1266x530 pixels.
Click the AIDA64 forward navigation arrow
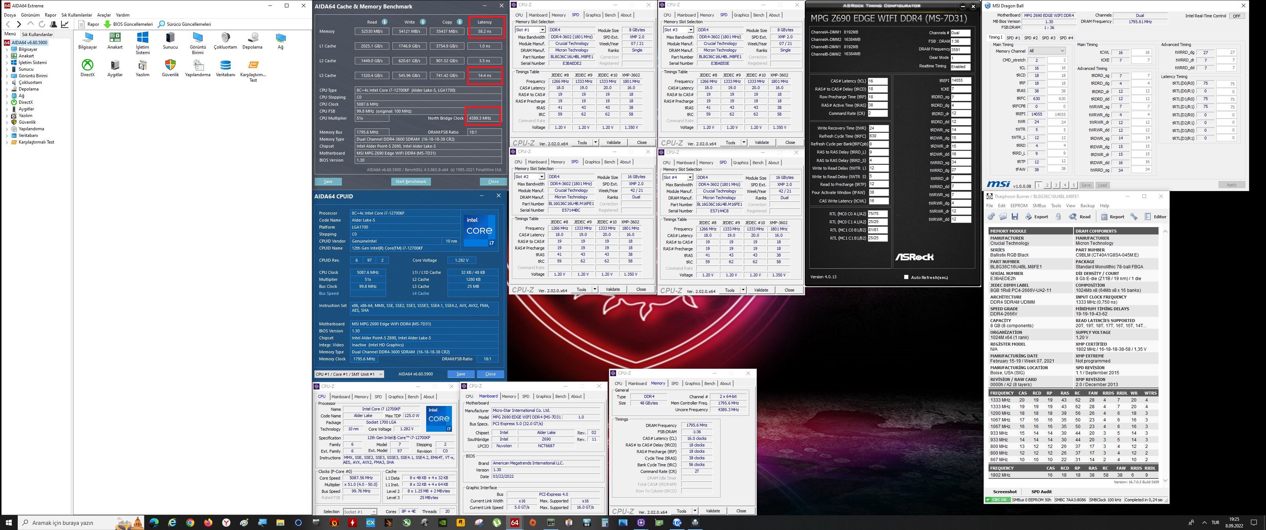pos(19,24)
